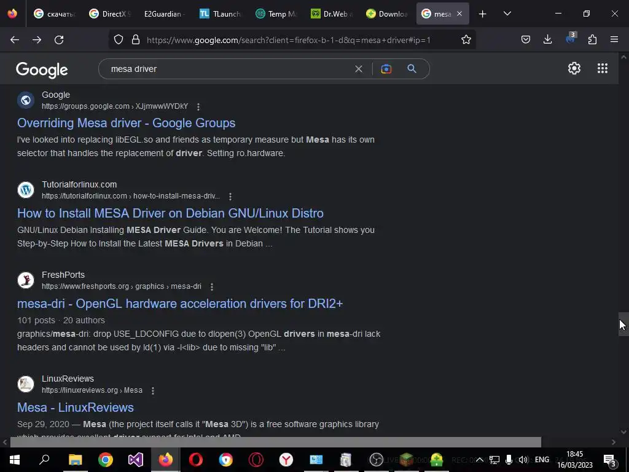The height and width of the screenshot is (472, 629).
Task: Switch to the Download tab
Action: (387, 14)
